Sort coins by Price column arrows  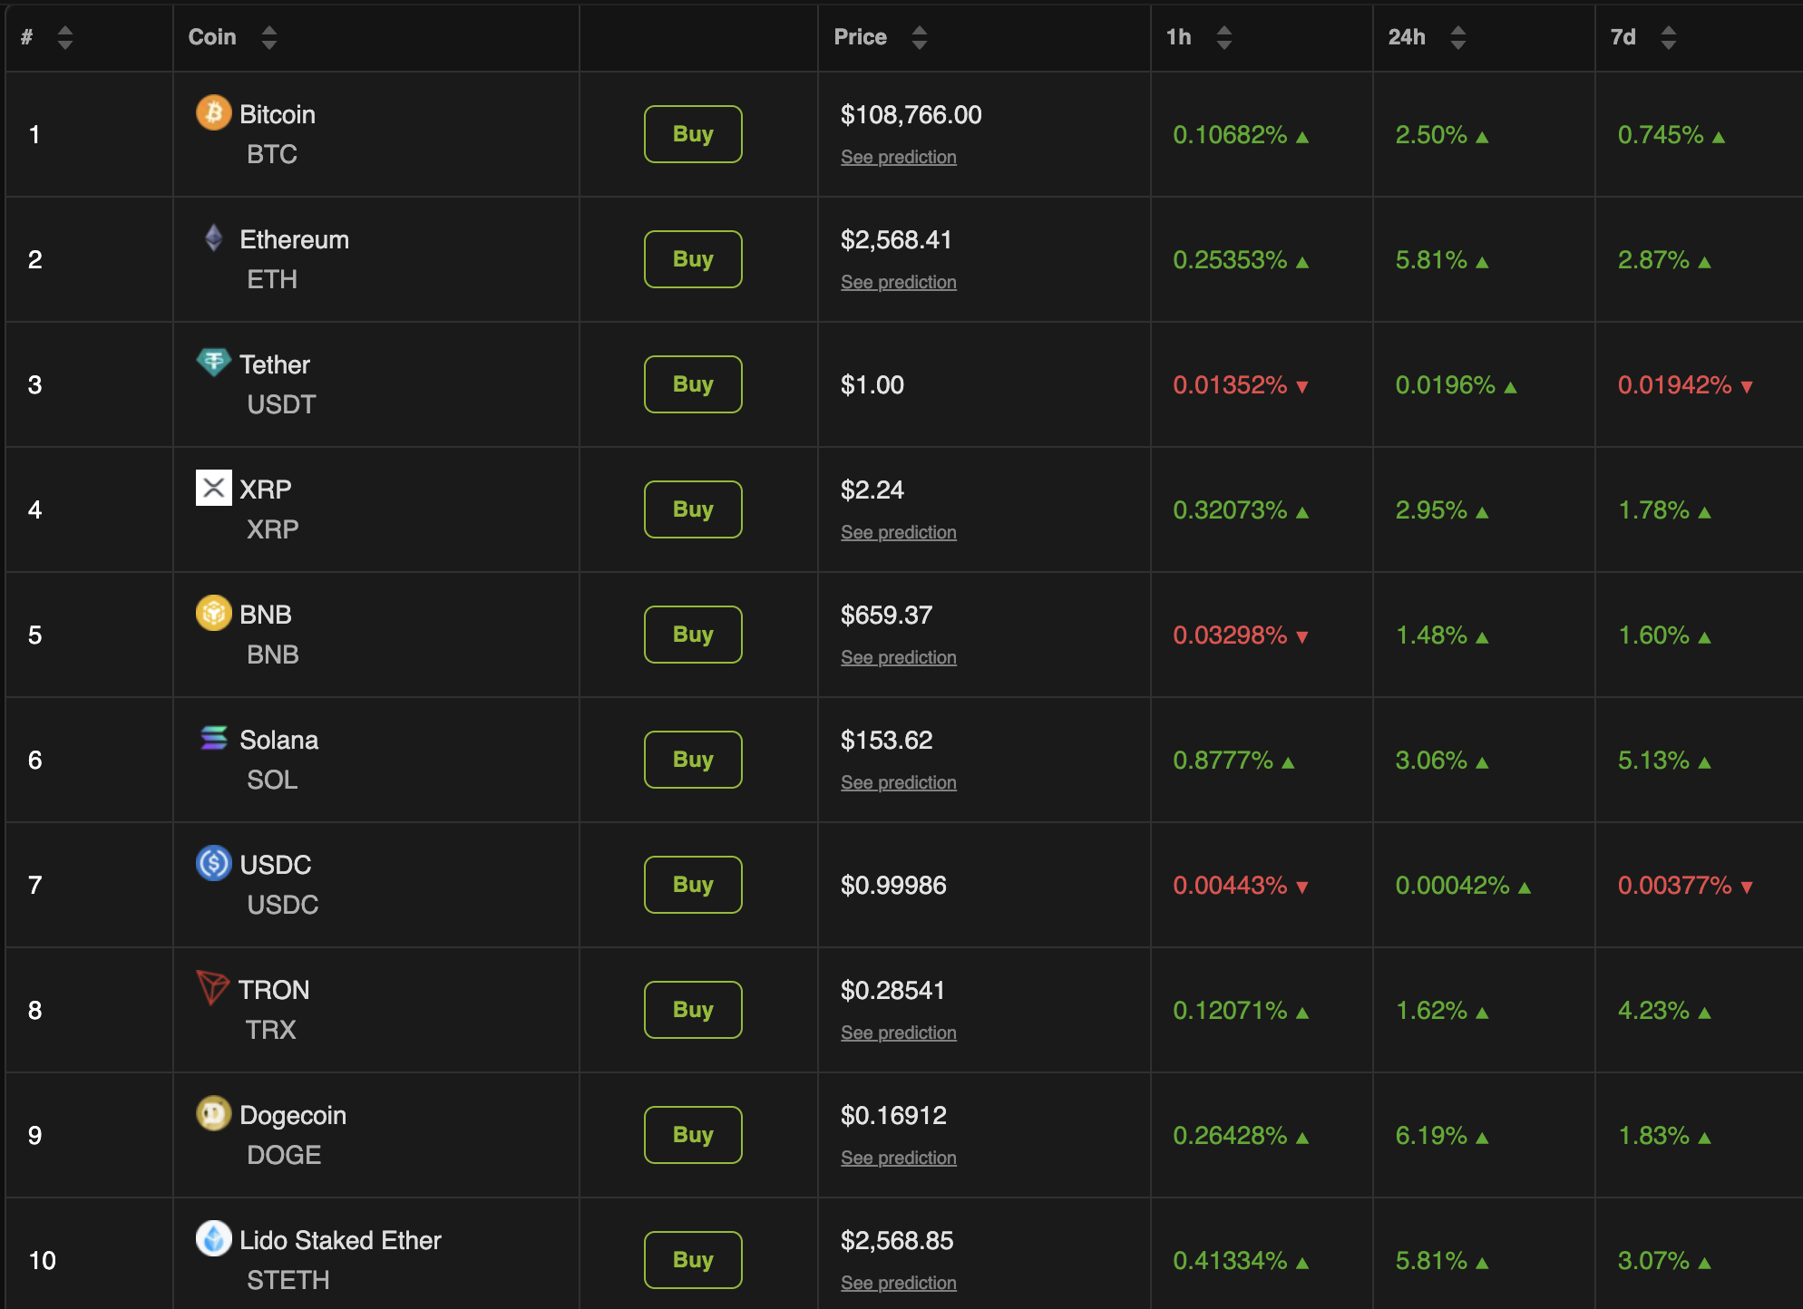point(919,37)
